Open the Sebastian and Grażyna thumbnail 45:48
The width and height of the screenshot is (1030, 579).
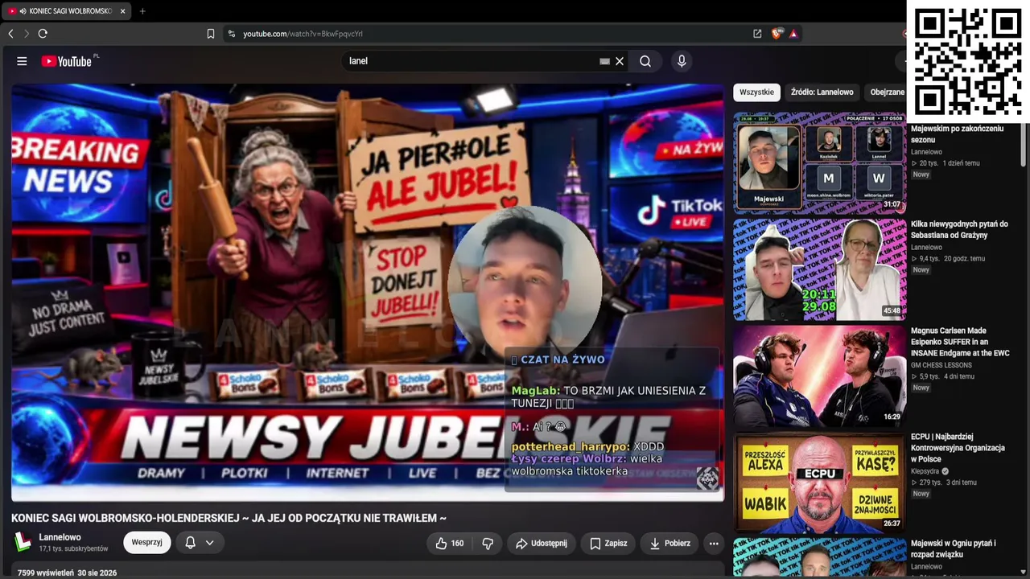coord(819,270)
